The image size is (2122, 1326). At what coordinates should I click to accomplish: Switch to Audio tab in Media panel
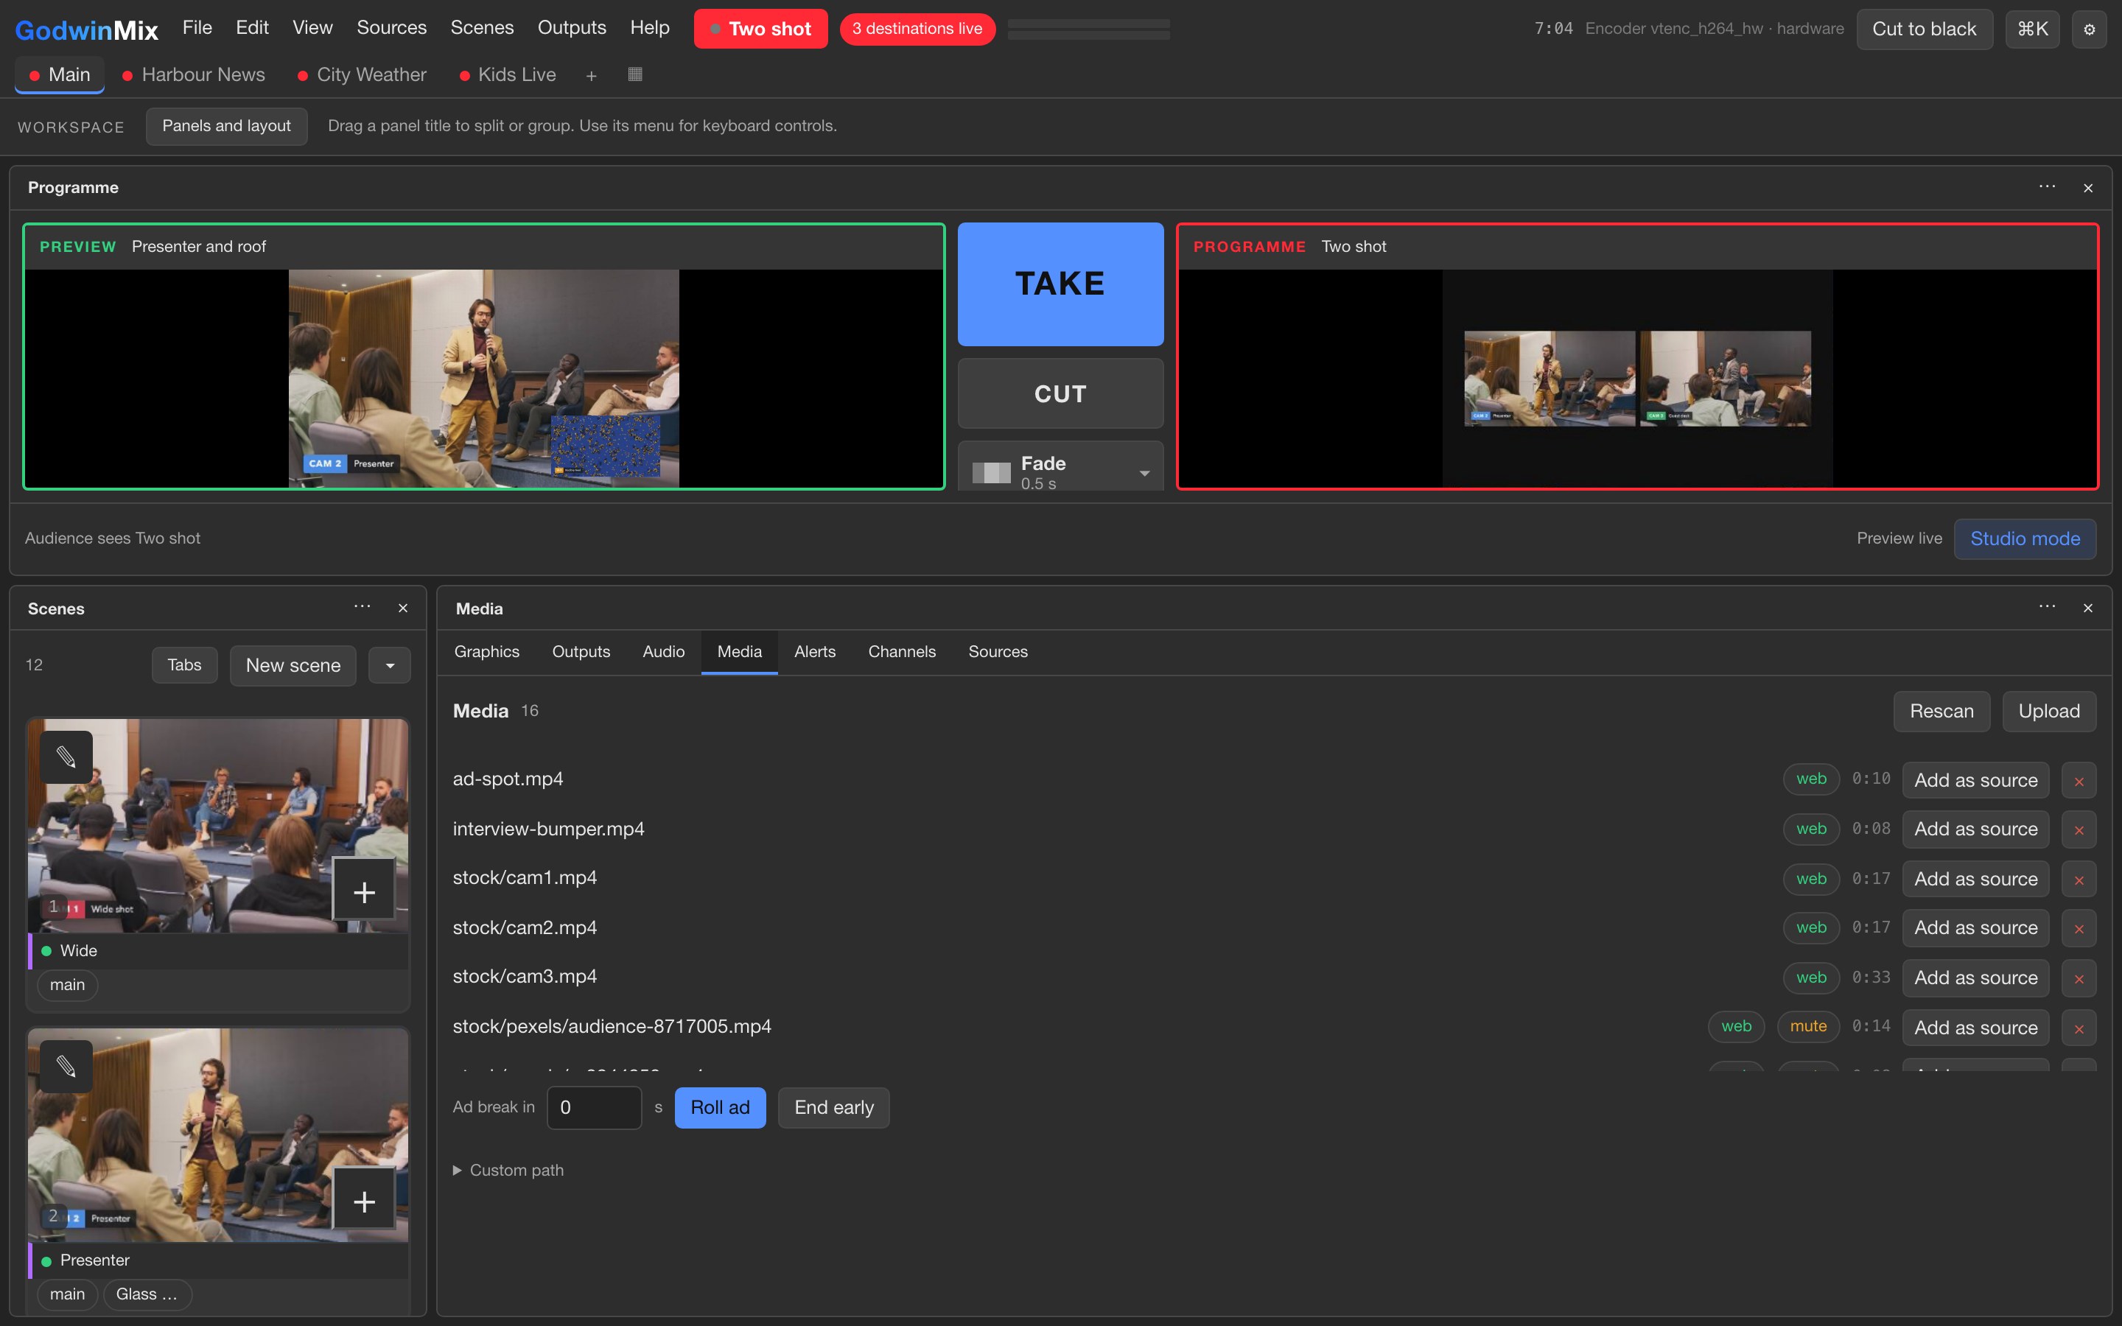(663, 652)
